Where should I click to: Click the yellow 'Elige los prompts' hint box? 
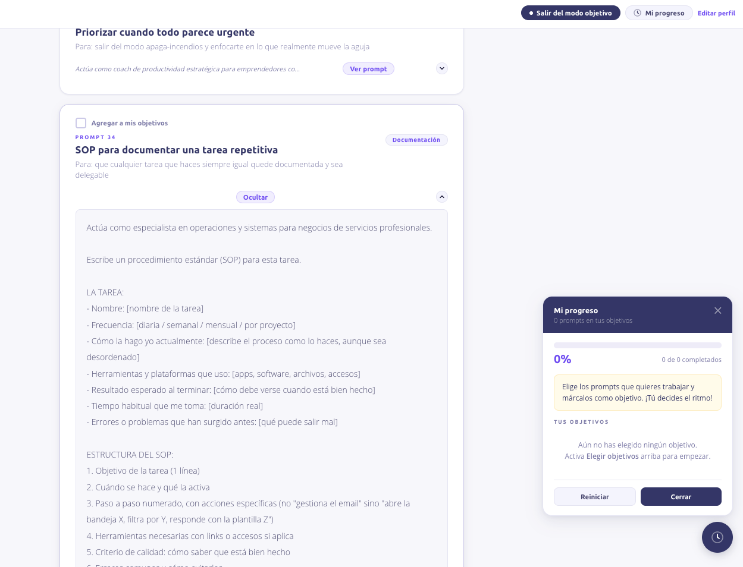[637, 392]
